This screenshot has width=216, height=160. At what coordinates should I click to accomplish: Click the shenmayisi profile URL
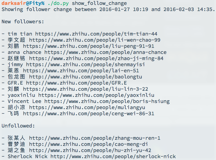86,64
